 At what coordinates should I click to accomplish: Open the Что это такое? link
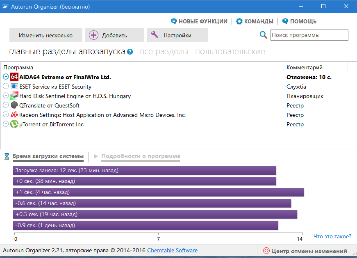[x=332, y=236]
